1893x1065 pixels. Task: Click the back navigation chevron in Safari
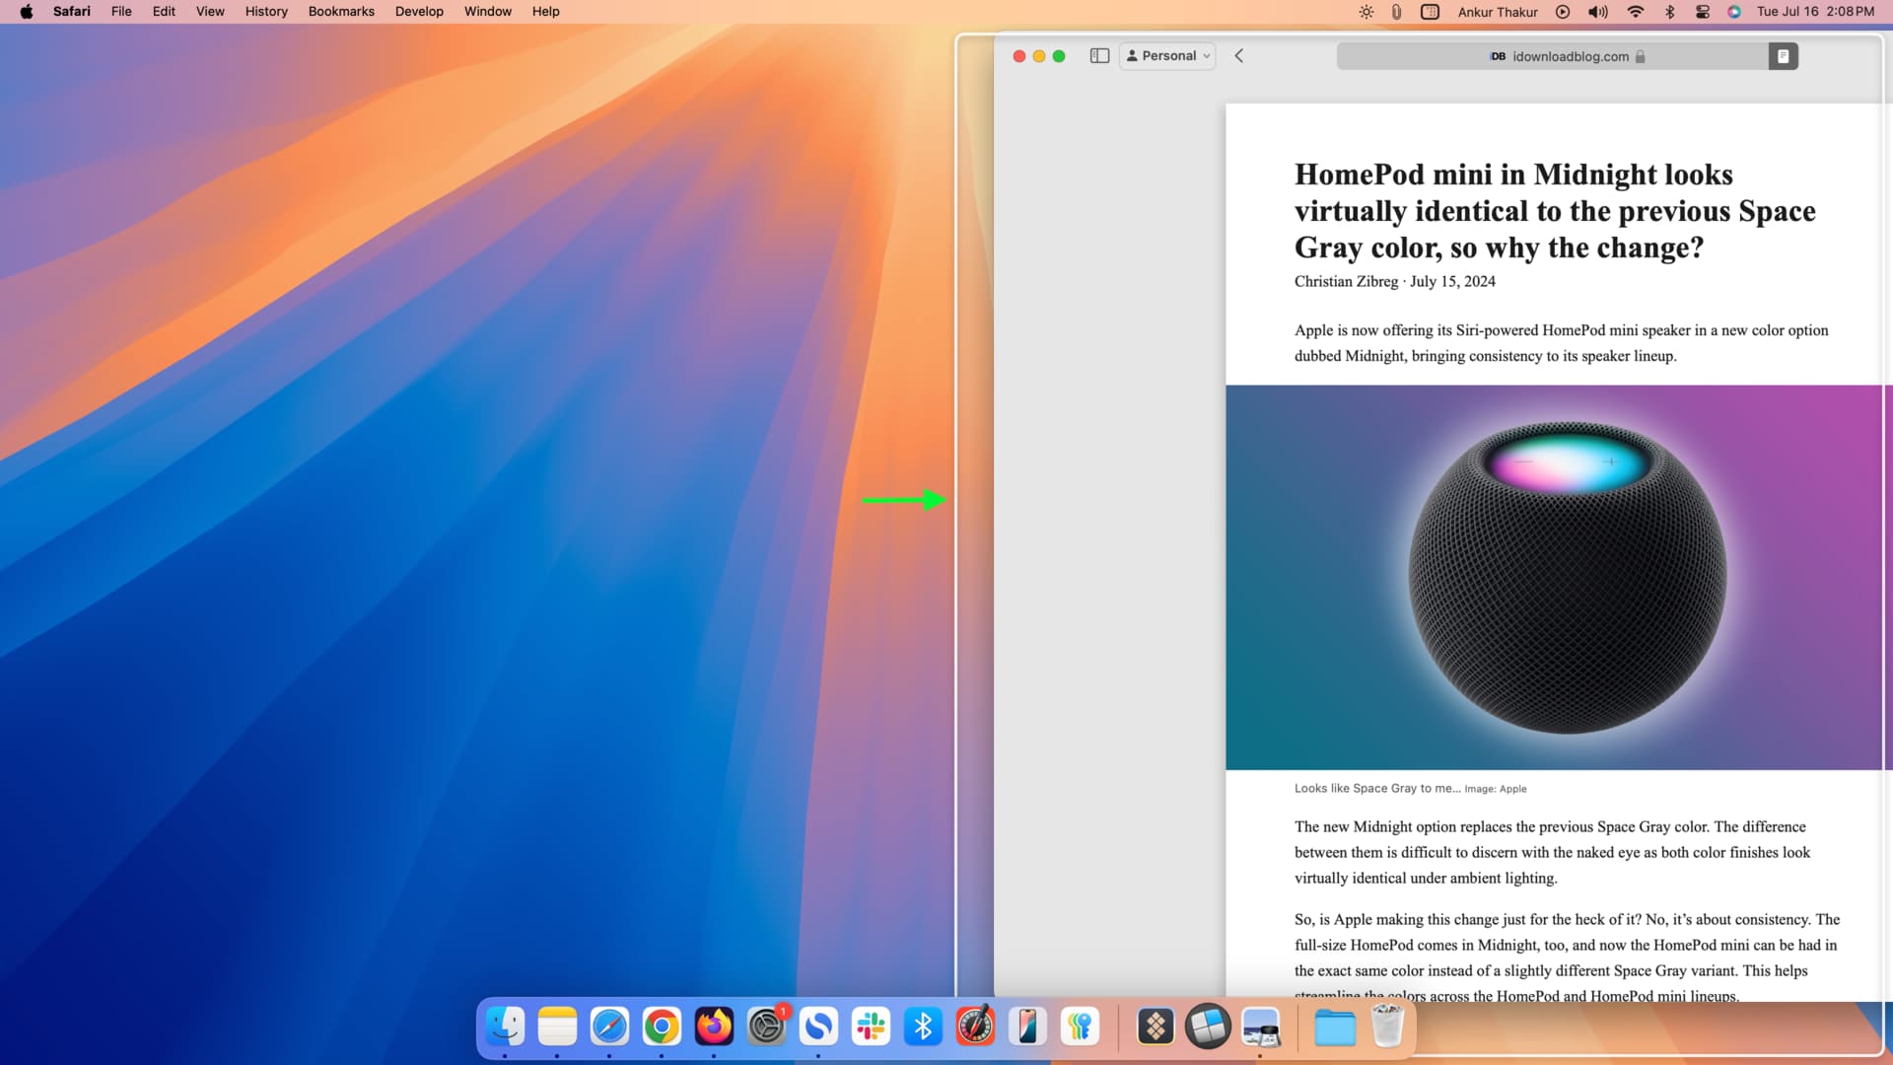coord(1238,56)
